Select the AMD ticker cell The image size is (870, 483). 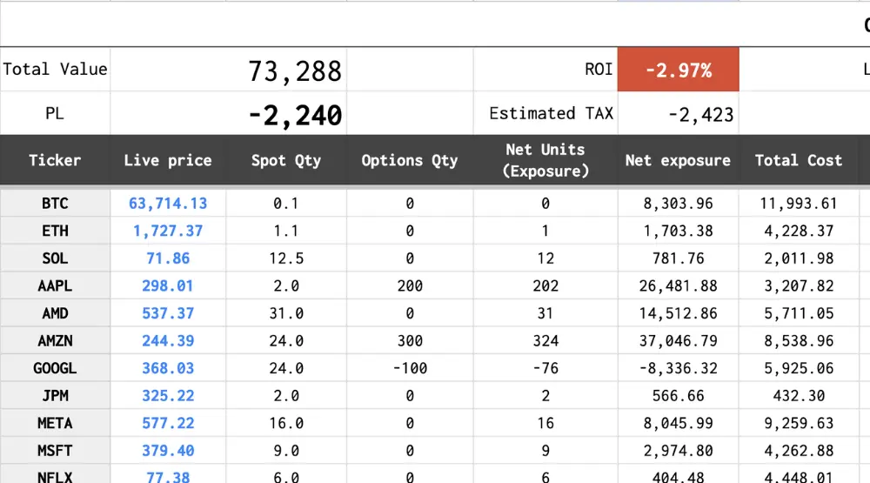pyautogui.click(x=55, y=313)
